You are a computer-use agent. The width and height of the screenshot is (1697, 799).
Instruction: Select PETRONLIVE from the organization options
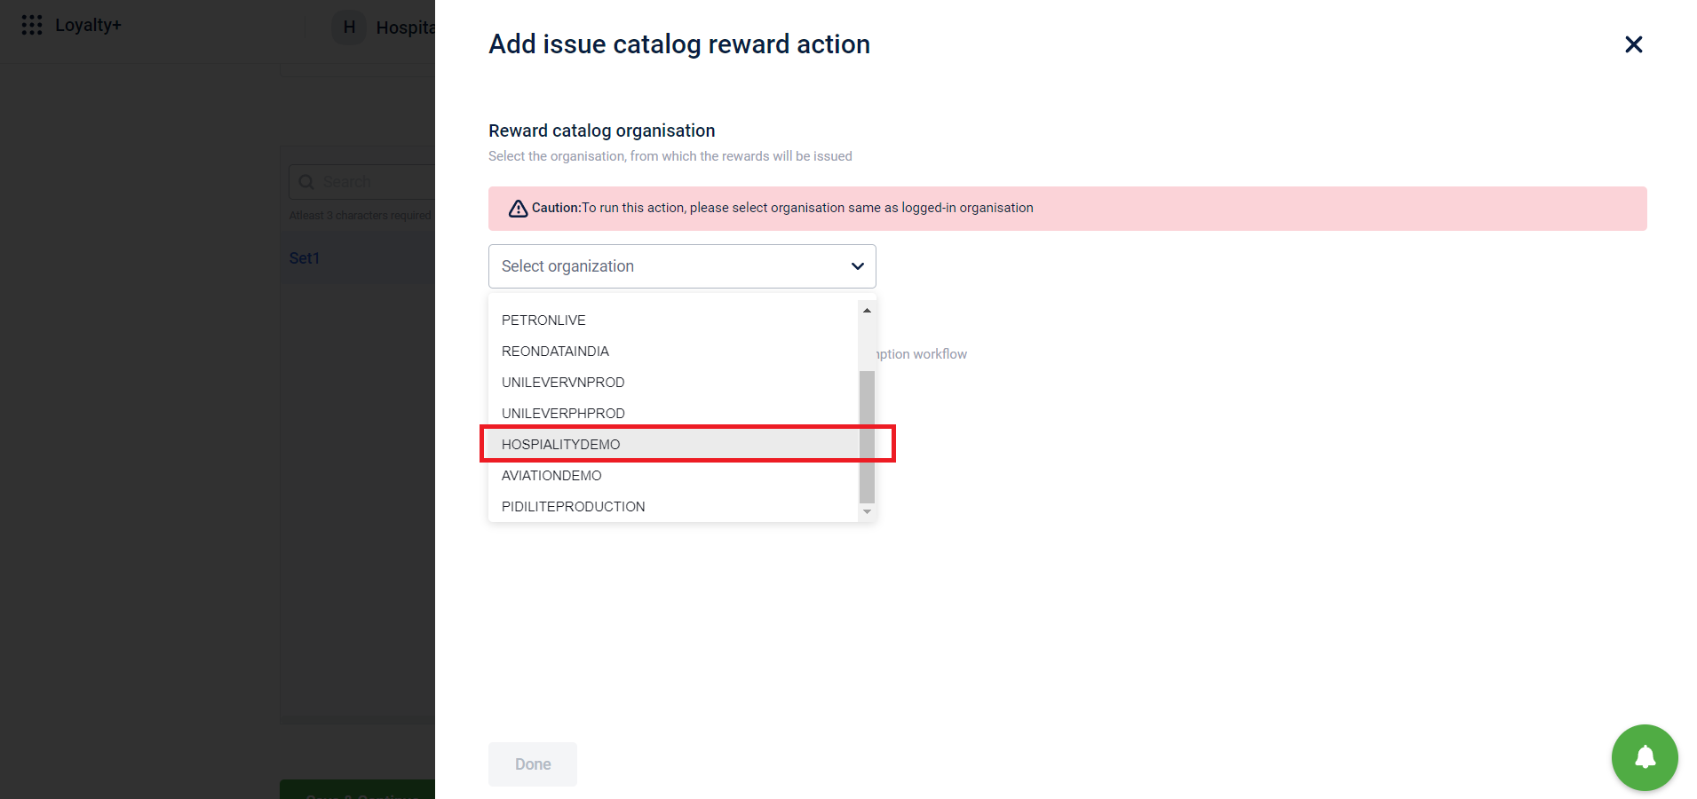tap(543, 320)
